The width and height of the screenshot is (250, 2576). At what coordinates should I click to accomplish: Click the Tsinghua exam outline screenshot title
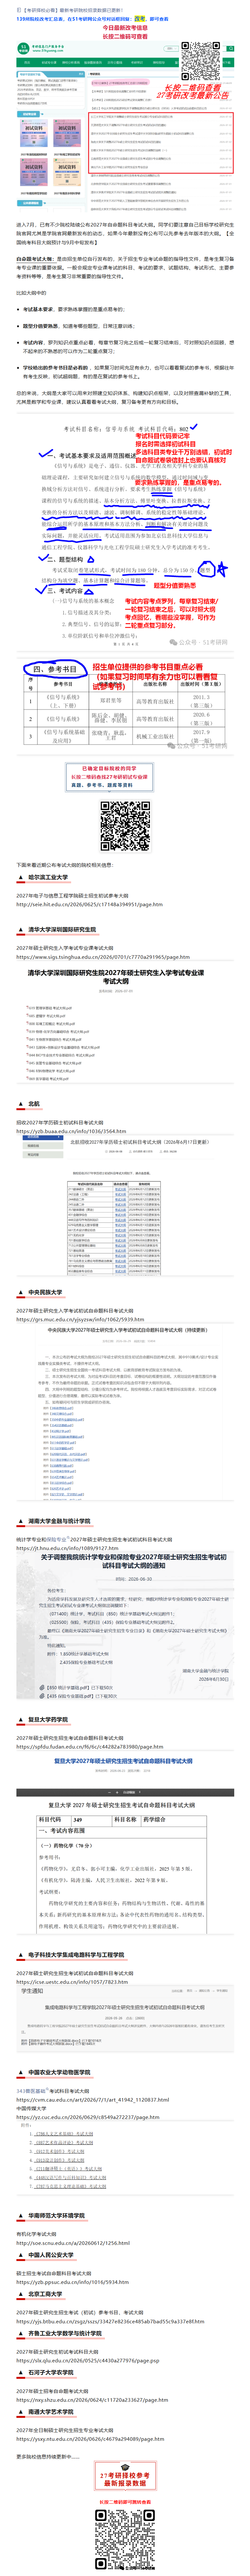pyautogui.click(x=116, y=977)
